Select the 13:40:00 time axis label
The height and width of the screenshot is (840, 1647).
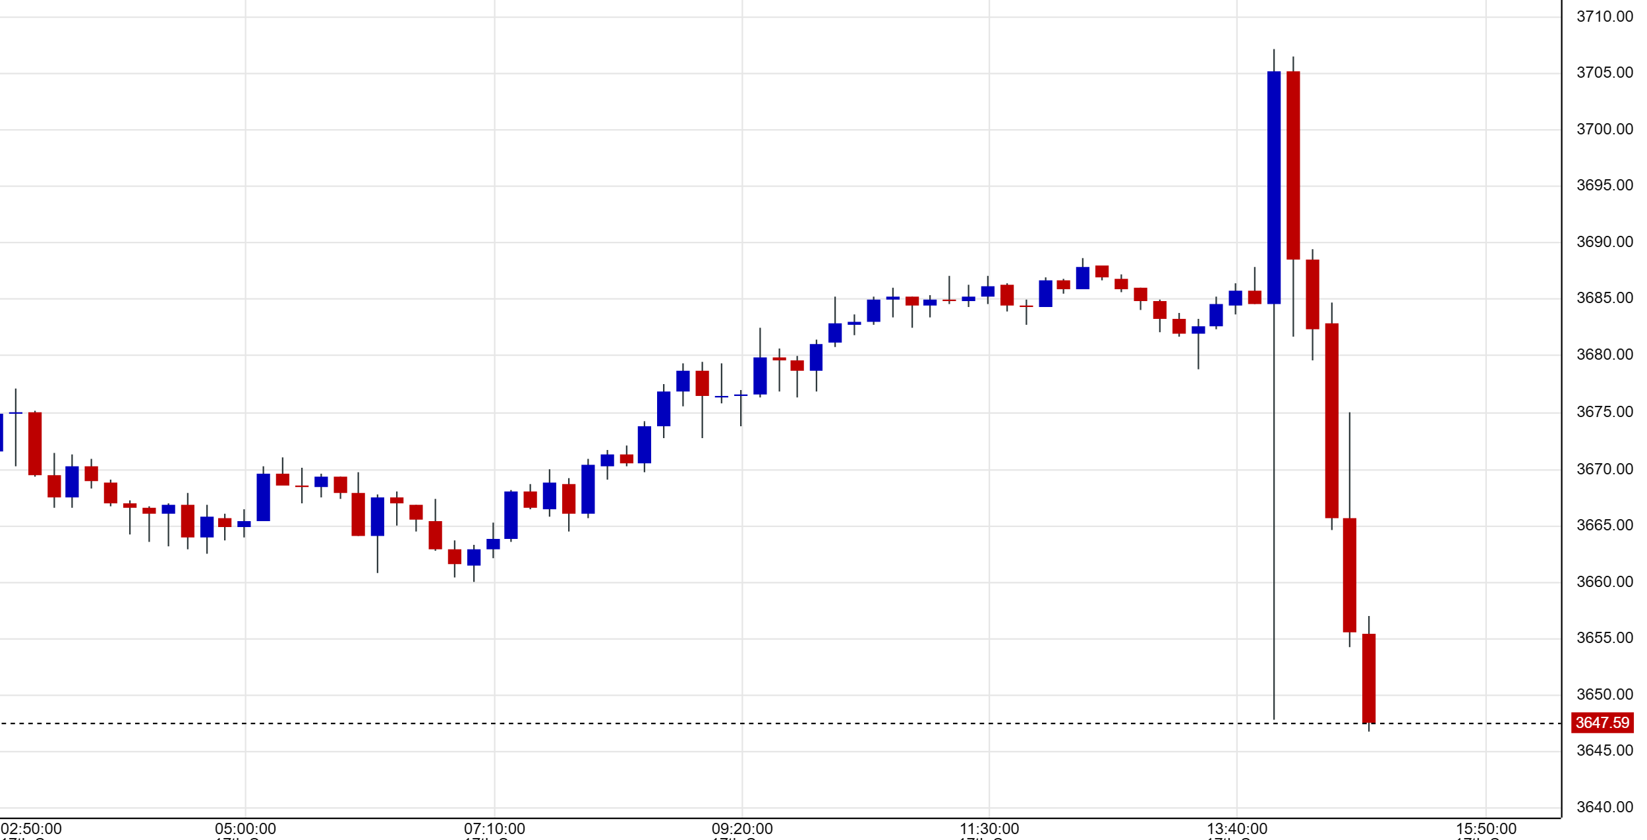click(1236, 829)
